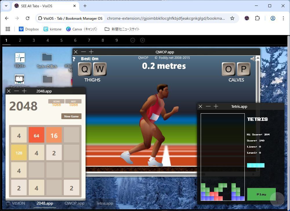Open the Canva bookmark
The image size is (290, 211).
[x=81, y=29]
